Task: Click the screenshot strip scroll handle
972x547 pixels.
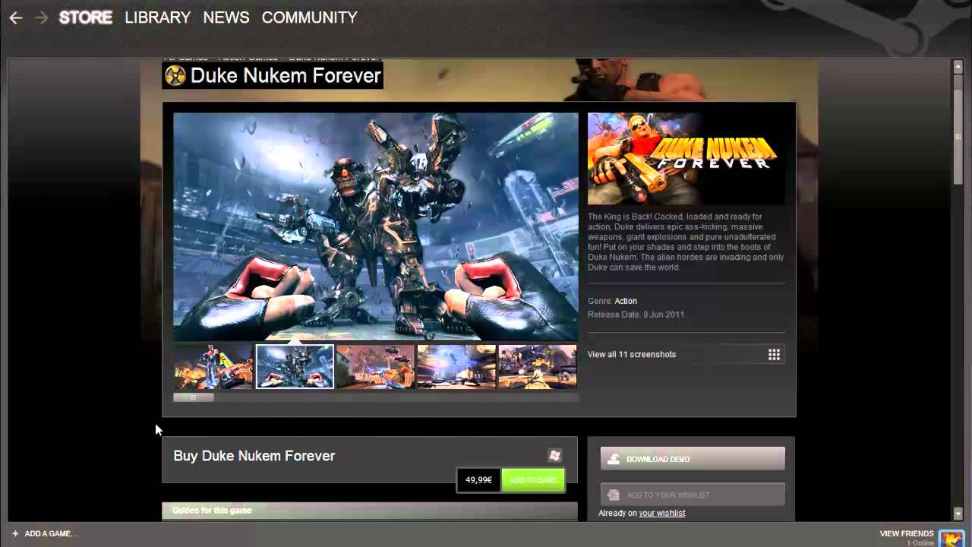Action: tap(194, 397)
